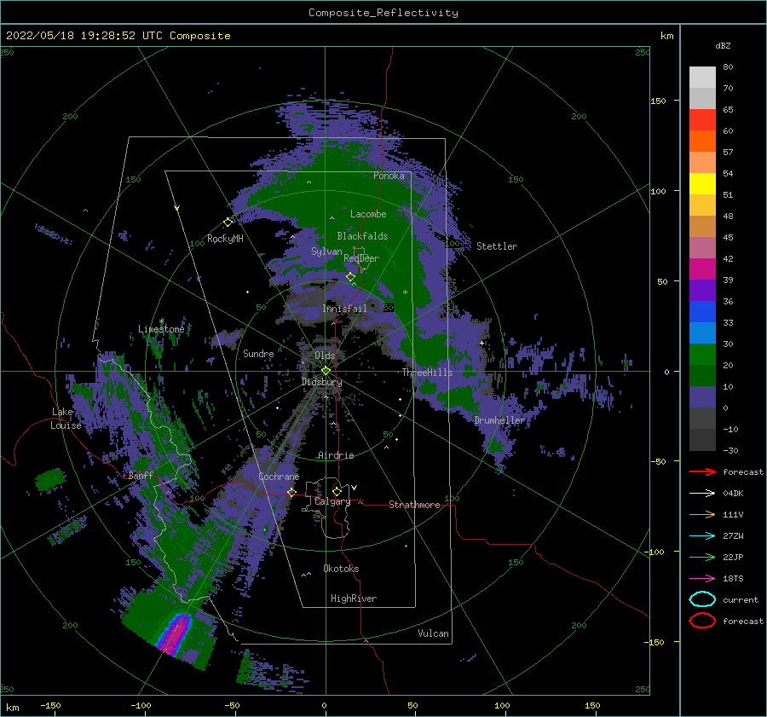Click the HighRiver label
Image resolution: width=767 pixels, height=717 pixels.
354,598
